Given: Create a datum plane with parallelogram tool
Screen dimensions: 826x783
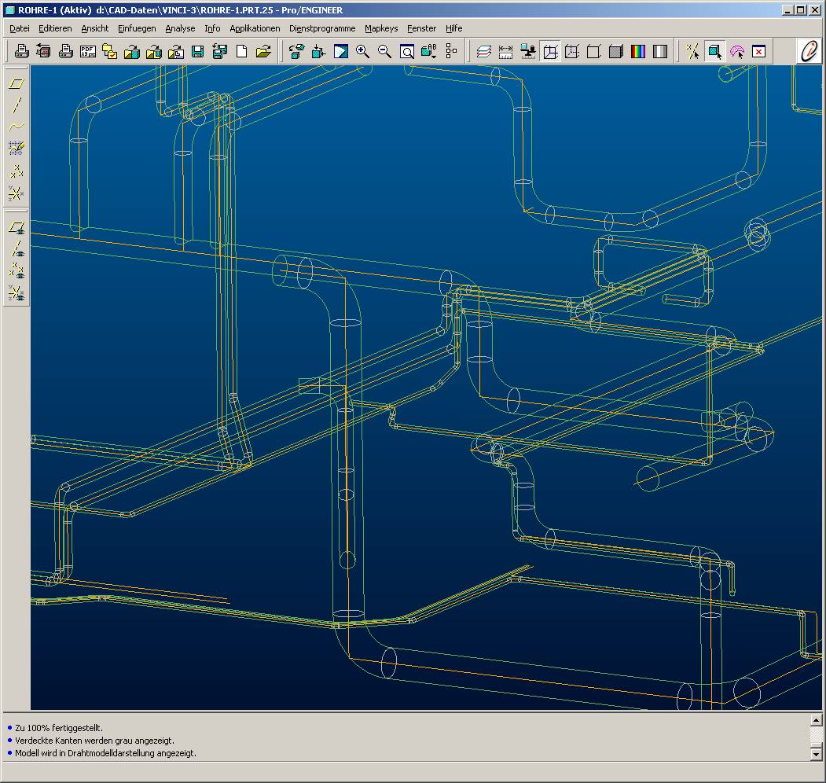Looking at the screenshot, I should coord(17,83).
